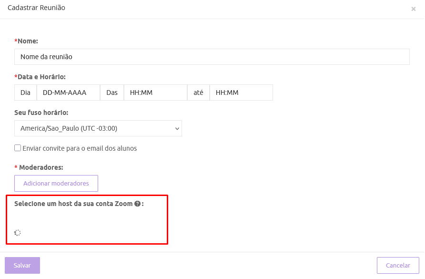Click the help icon beside Zoom host label

coord(137,204)
